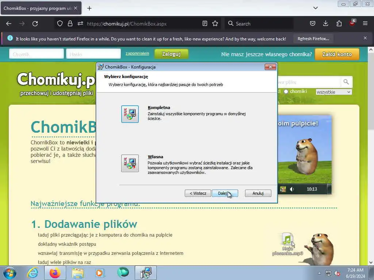Close the ChomikBox Konfiguracja dialog
The height and width of the screenshot is (280, 374).
point(270,67)
